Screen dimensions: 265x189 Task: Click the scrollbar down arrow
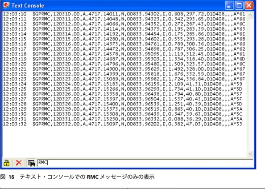250,153
